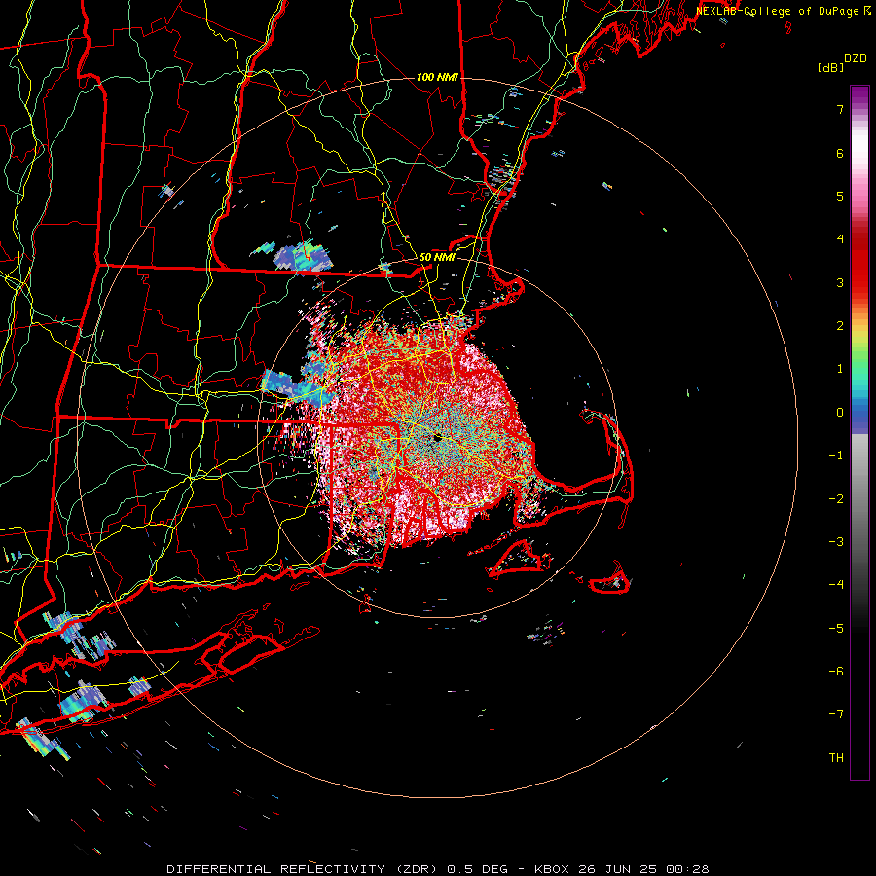Select the -7 value on the color scale
Screen dimensions: 876x876
pos(836,714)
